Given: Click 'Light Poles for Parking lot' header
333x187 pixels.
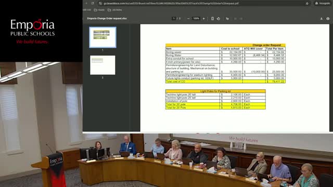Looking at the screenshot, I should click(x=215, y=91).
